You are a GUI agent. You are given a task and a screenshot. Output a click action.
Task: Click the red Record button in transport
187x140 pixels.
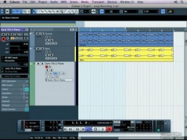[109, 129]
